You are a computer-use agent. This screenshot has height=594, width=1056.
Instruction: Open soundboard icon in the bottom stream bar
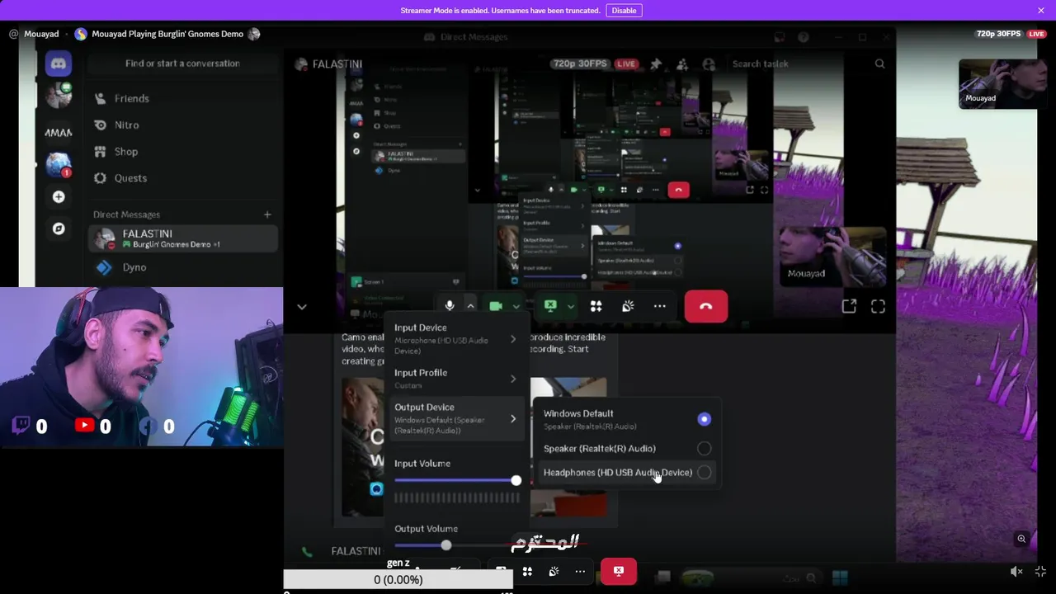pyautogui.click(x=554, y=571)
